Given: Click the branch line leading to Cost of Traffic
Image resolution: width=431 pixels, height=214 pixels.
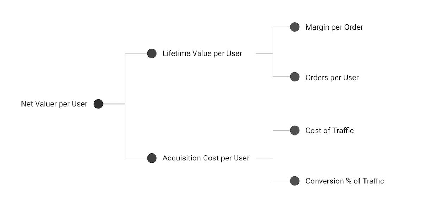Looking at the screenshot, I should click(x=281, y=130).
